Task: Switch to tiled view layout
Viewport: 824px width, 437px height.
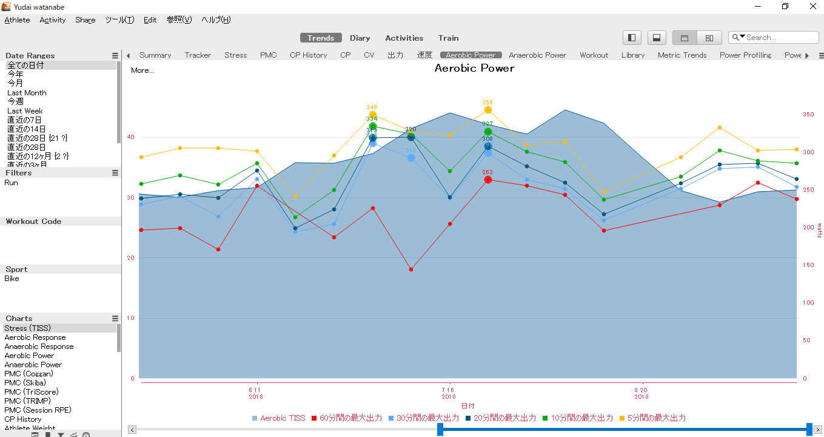Action: pos(709,38)
